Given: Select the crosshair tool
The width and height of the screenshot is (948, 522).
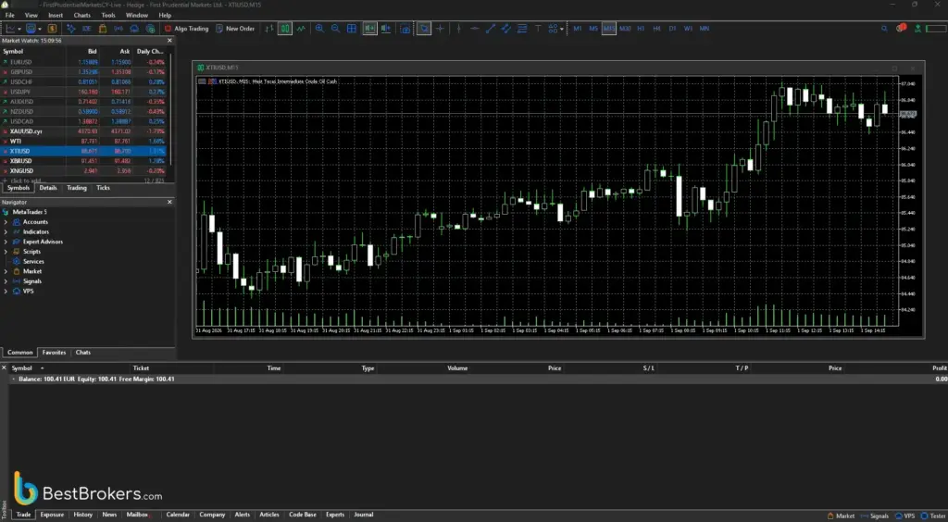Looking at the screenshot, I should point(440,29).
